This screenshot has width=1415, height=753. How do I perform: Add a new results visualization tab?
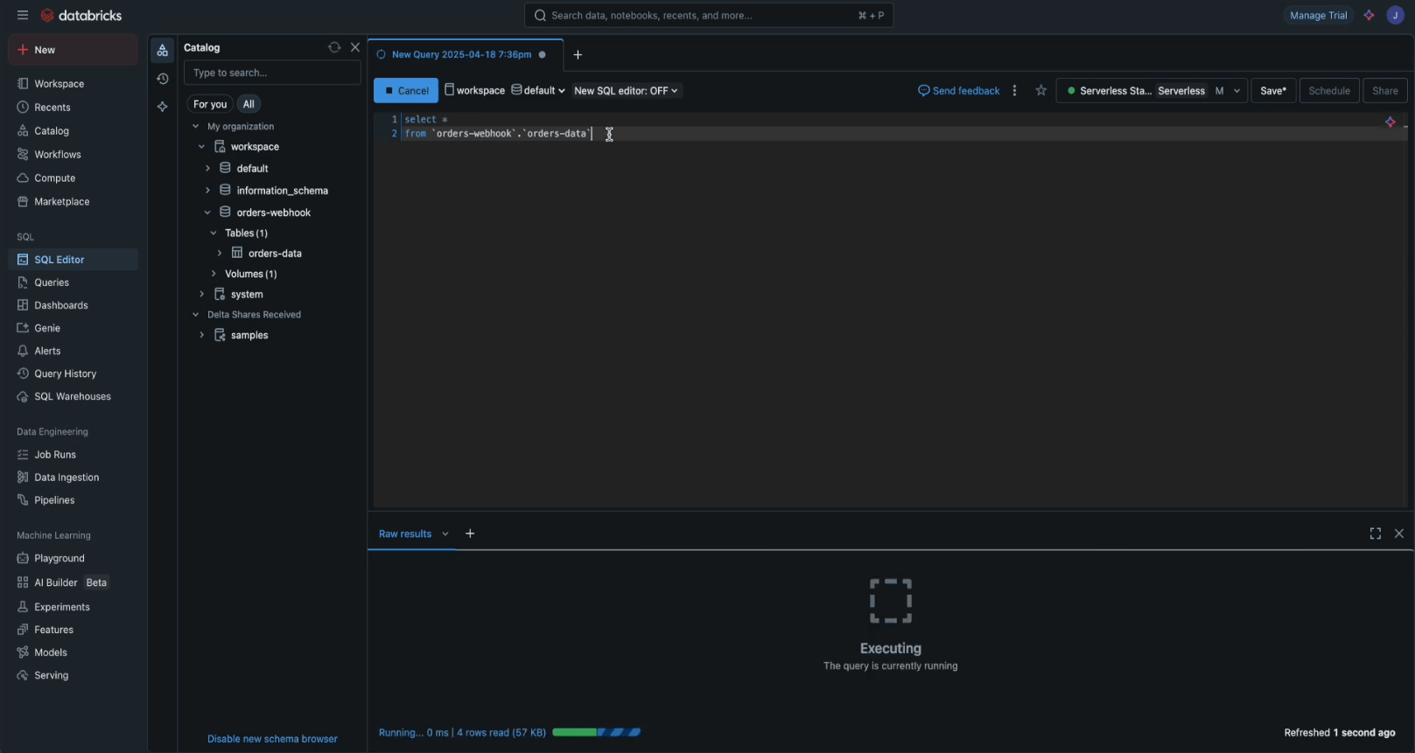(x=470, y=533)
